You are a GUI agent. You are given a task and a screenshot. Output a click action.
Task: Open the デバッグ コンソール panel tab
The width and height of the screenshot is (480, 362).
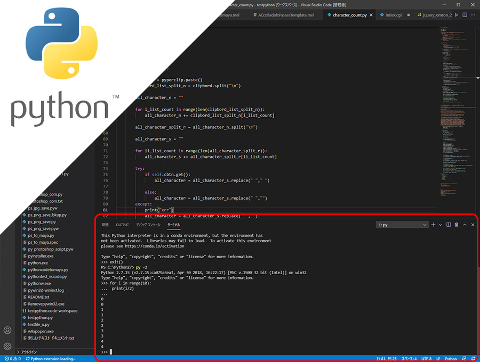coord(148,225)
